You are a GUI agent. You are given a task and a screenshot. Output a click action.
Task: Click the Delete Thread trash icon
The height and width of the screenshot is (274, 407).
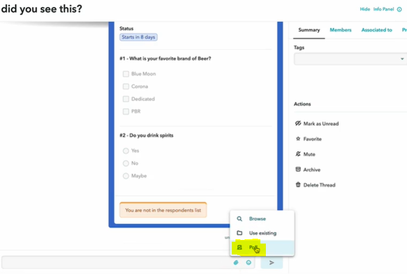(x=298, y=184)
